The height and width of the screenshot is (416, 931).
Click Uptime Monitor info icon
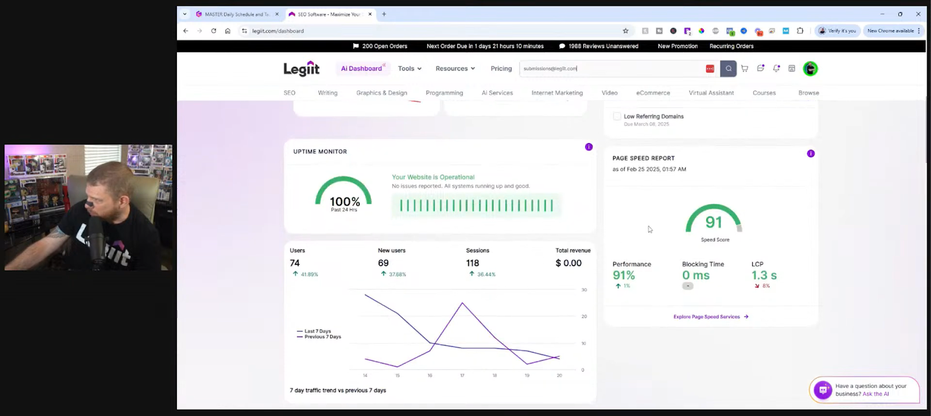589,147
